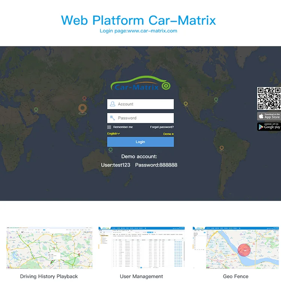Click the Web Platform Car-Matrix heading
The image size is (281, 287).
tap(138, 20)
